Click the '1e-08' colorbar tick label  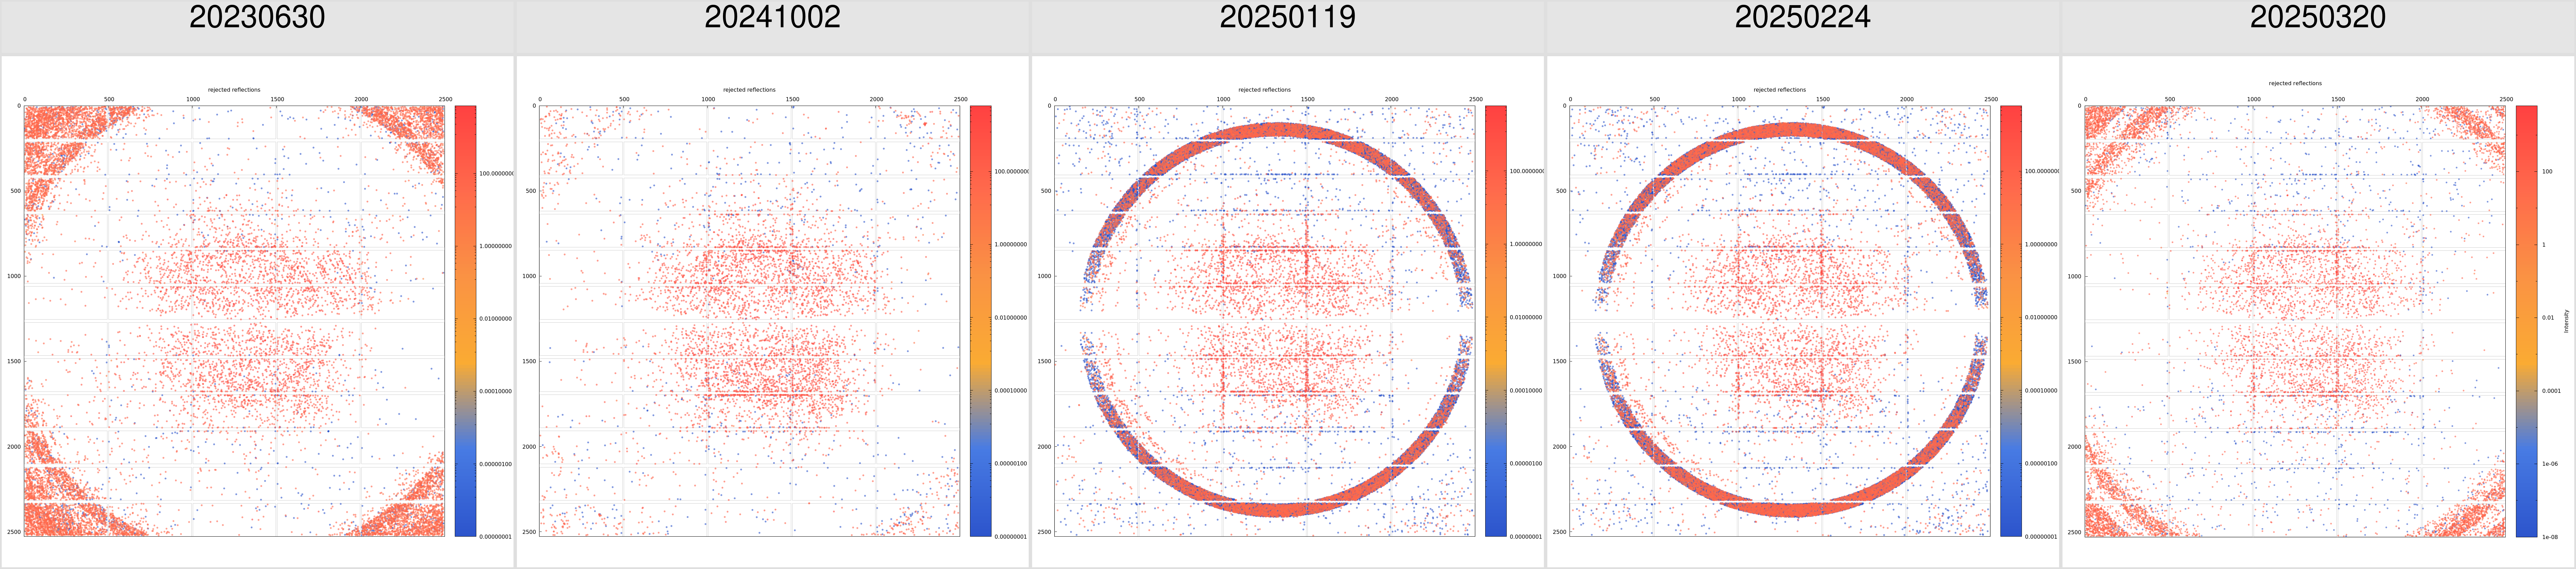tap(2550, 537)
